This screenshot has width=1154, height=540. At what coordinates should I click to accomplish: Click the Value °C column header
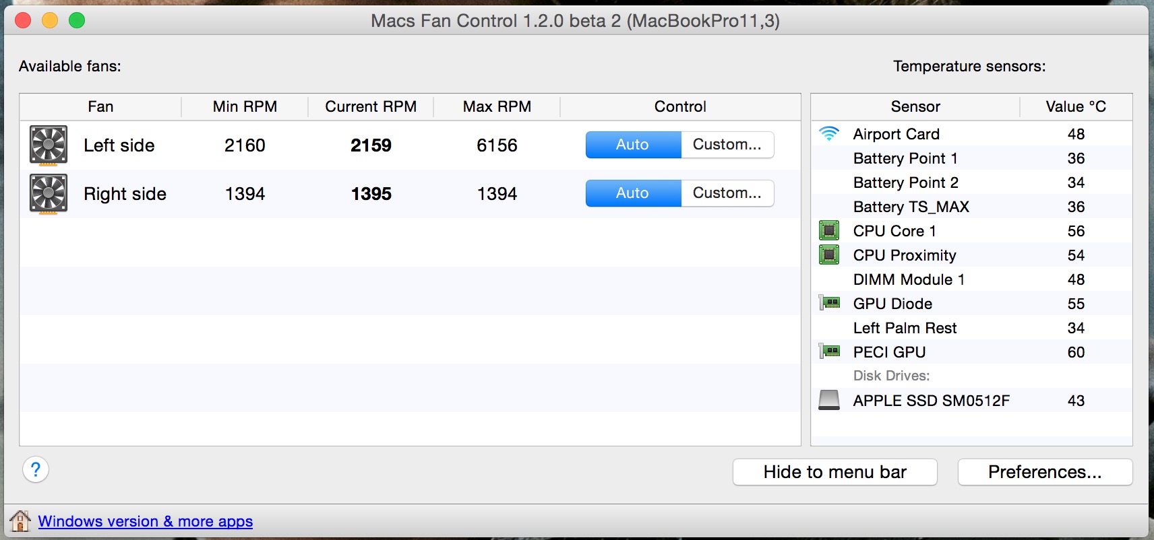click(1076, 106)
